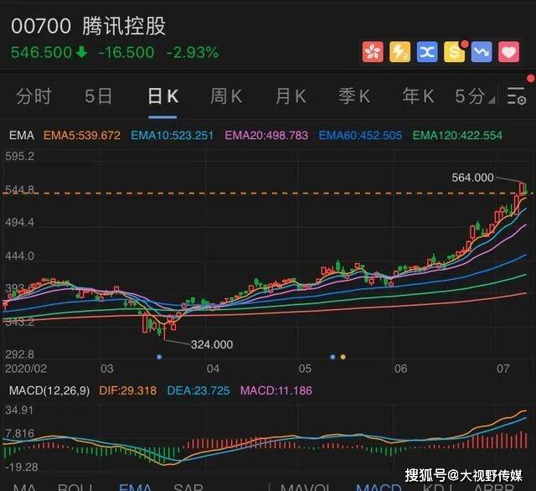The image size is (536, 491).
Task: Select the MACD sub indicator option
Action: pyautogui.click(x=379, y=487)
